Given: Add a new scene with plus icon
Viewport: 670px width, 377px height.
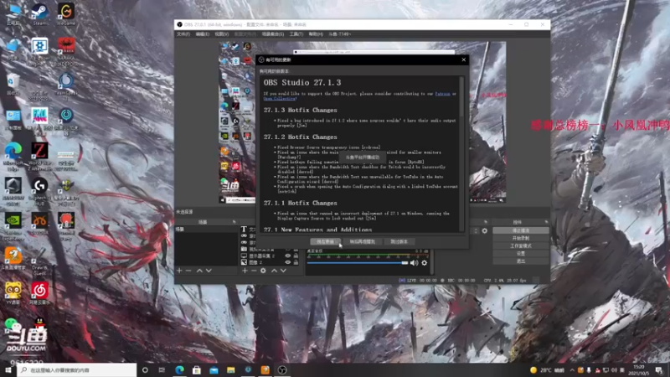Looking at the screenshot, I should coord(179,271).
